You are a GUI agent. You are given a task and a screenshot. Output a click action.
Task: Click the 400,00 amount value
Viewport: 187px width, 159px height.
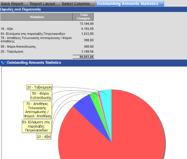coord(89,47)
